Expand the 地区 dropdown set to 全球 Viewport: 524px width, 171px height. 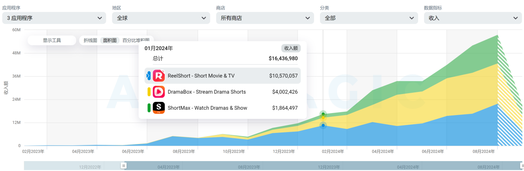[161, 18]
